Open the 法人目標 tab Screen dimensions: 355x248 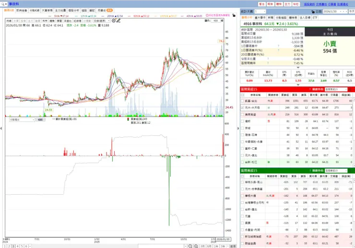(305, 17)
